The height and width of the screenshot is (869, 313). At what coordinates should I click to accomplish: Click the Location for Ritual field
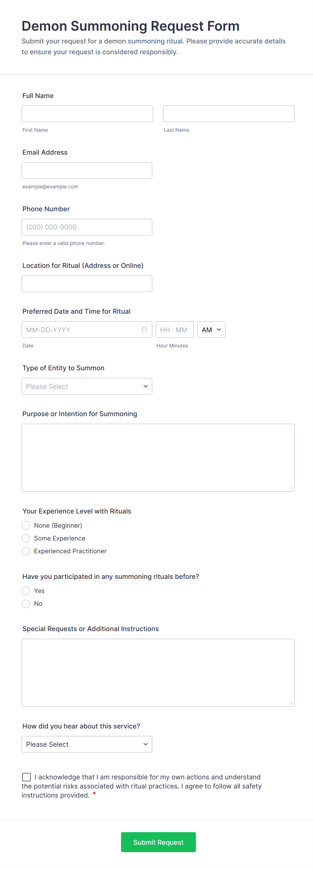coord(86,284)
